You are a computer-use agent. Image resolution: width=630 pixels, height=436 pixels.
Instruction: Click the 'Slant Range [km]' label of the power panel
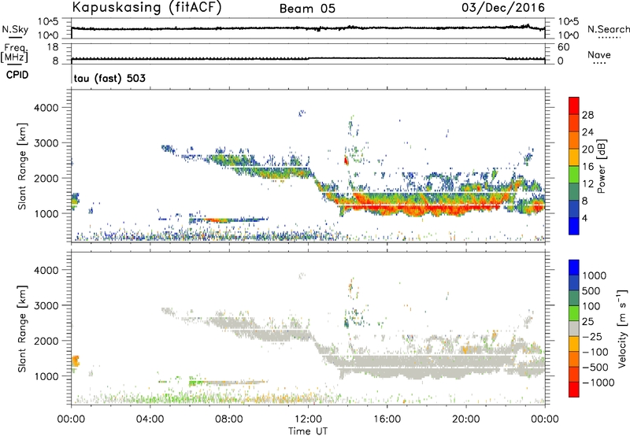pyautogui.click(x=22, y=166)
